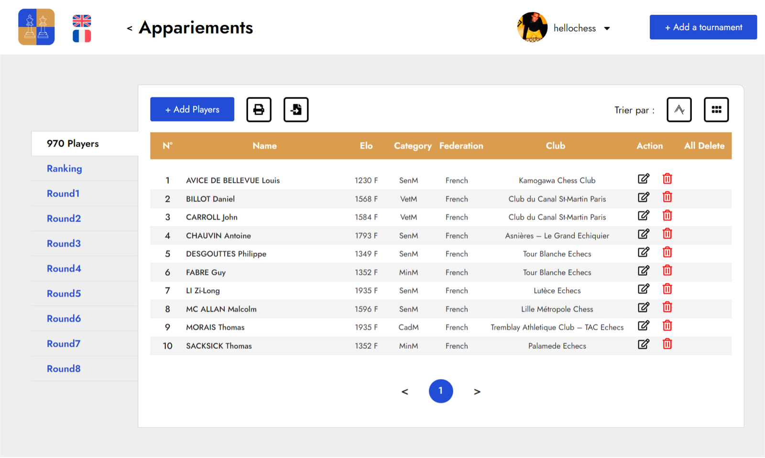The image size is (765, 458).
Task: Delete player BILLOT Daniel
Action: [x=667, y=197]
